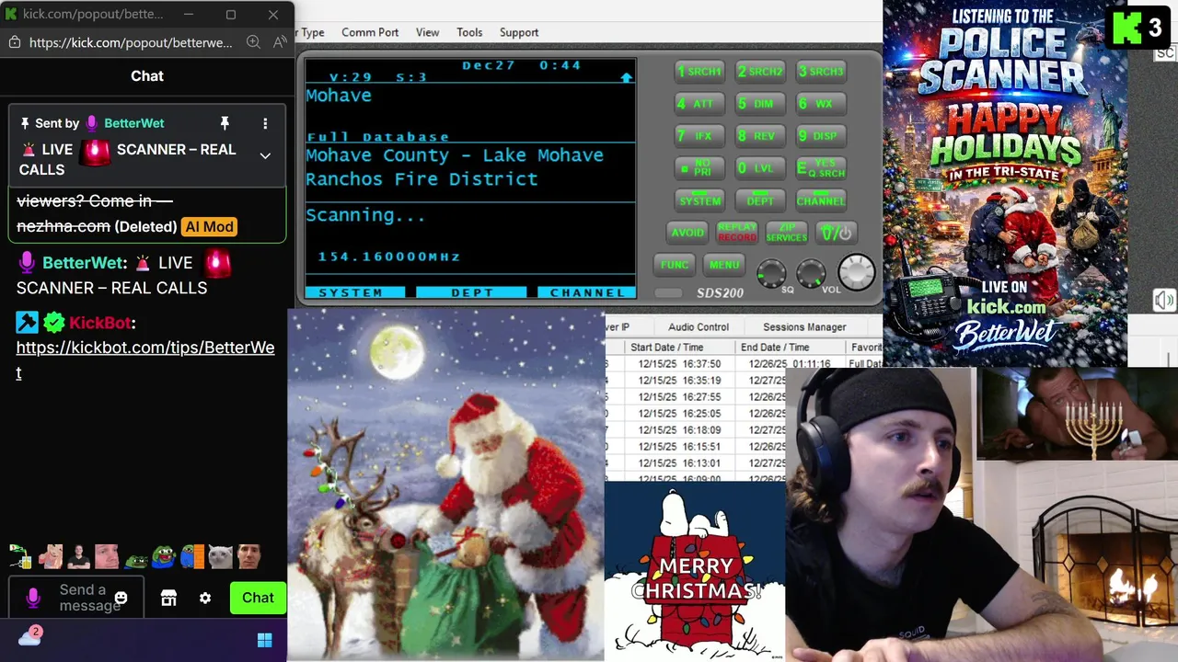Click the large white scroll knob
The width and height of the screenshot is (1178, 662).
point(857,272)
